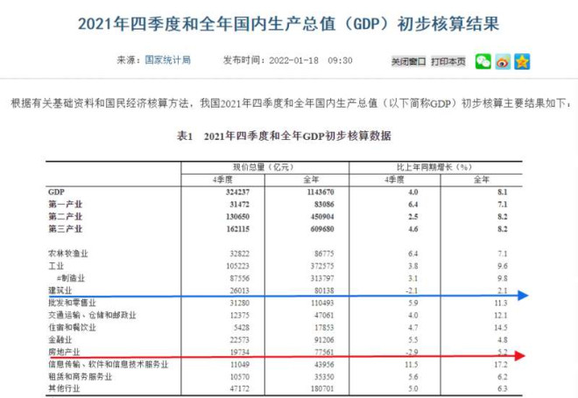Click the 租赁和商务服务业 row label
The image size is (578, 398).
pos(80,377)
